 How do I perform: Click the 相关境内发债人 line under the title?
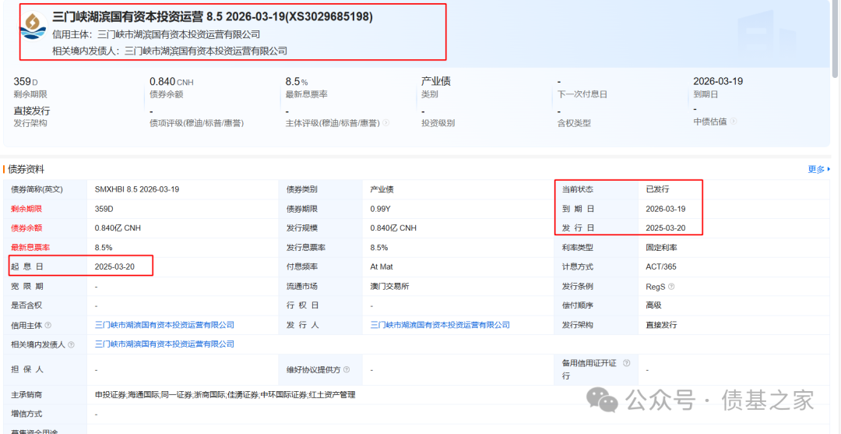[170, 51]
